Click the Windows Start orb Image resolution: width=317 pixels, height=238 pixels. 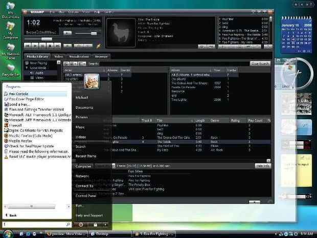pyautogui.click(x=8, y=234)
